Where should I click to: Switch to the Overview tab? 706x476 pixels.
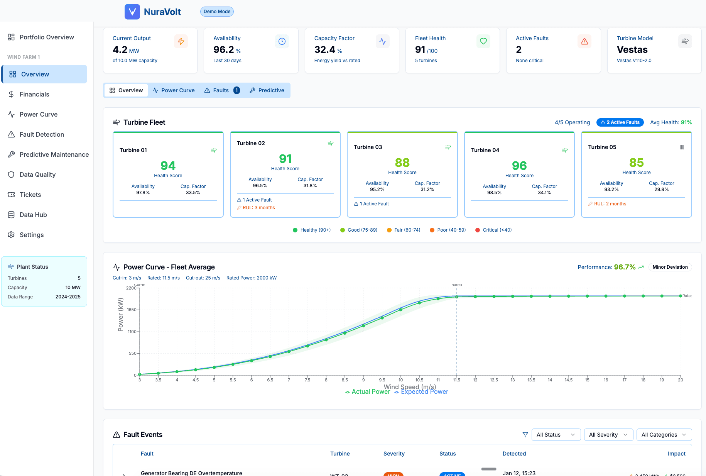(x=126, y=90)
